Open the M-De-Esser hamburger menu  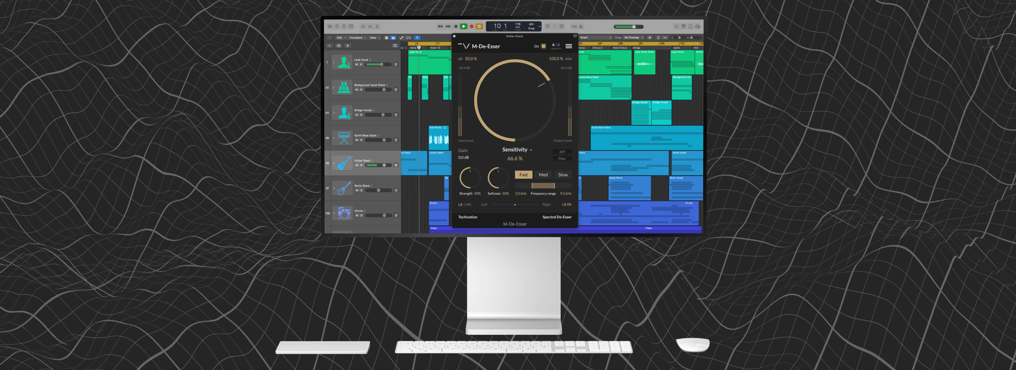[569, 46]
